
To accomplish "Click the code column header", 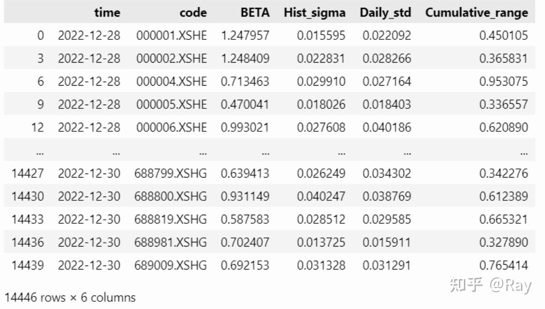I will tap(193, 13).
